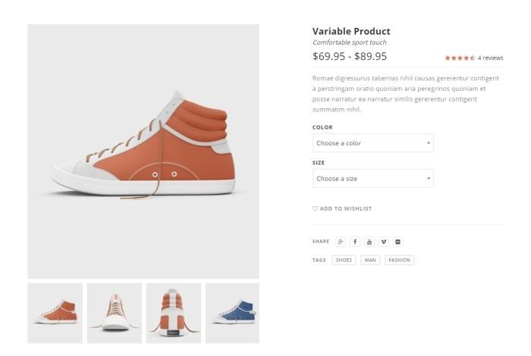Open the 4 reviews link
Screen dimensions: 531x356
(x=491, y=58)
